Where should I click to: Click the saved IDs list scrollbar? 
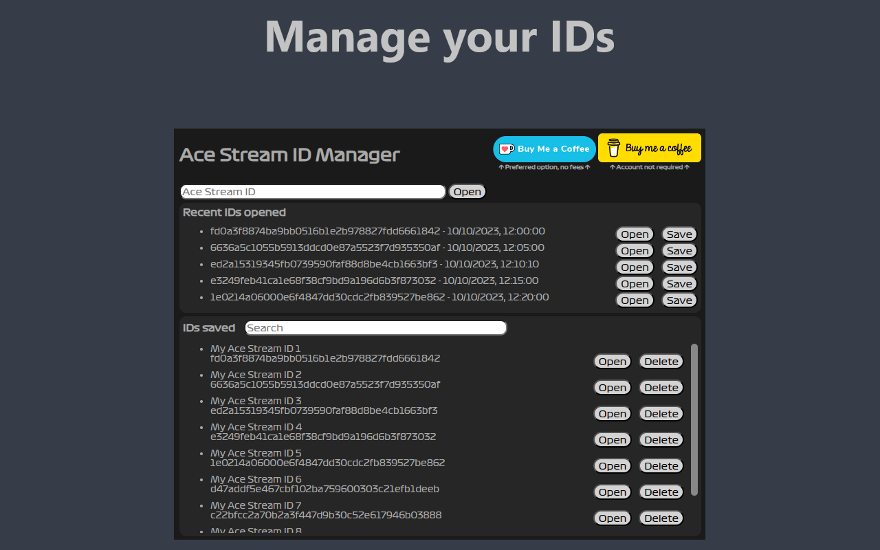pyautogui.click(x=694, y=419)
